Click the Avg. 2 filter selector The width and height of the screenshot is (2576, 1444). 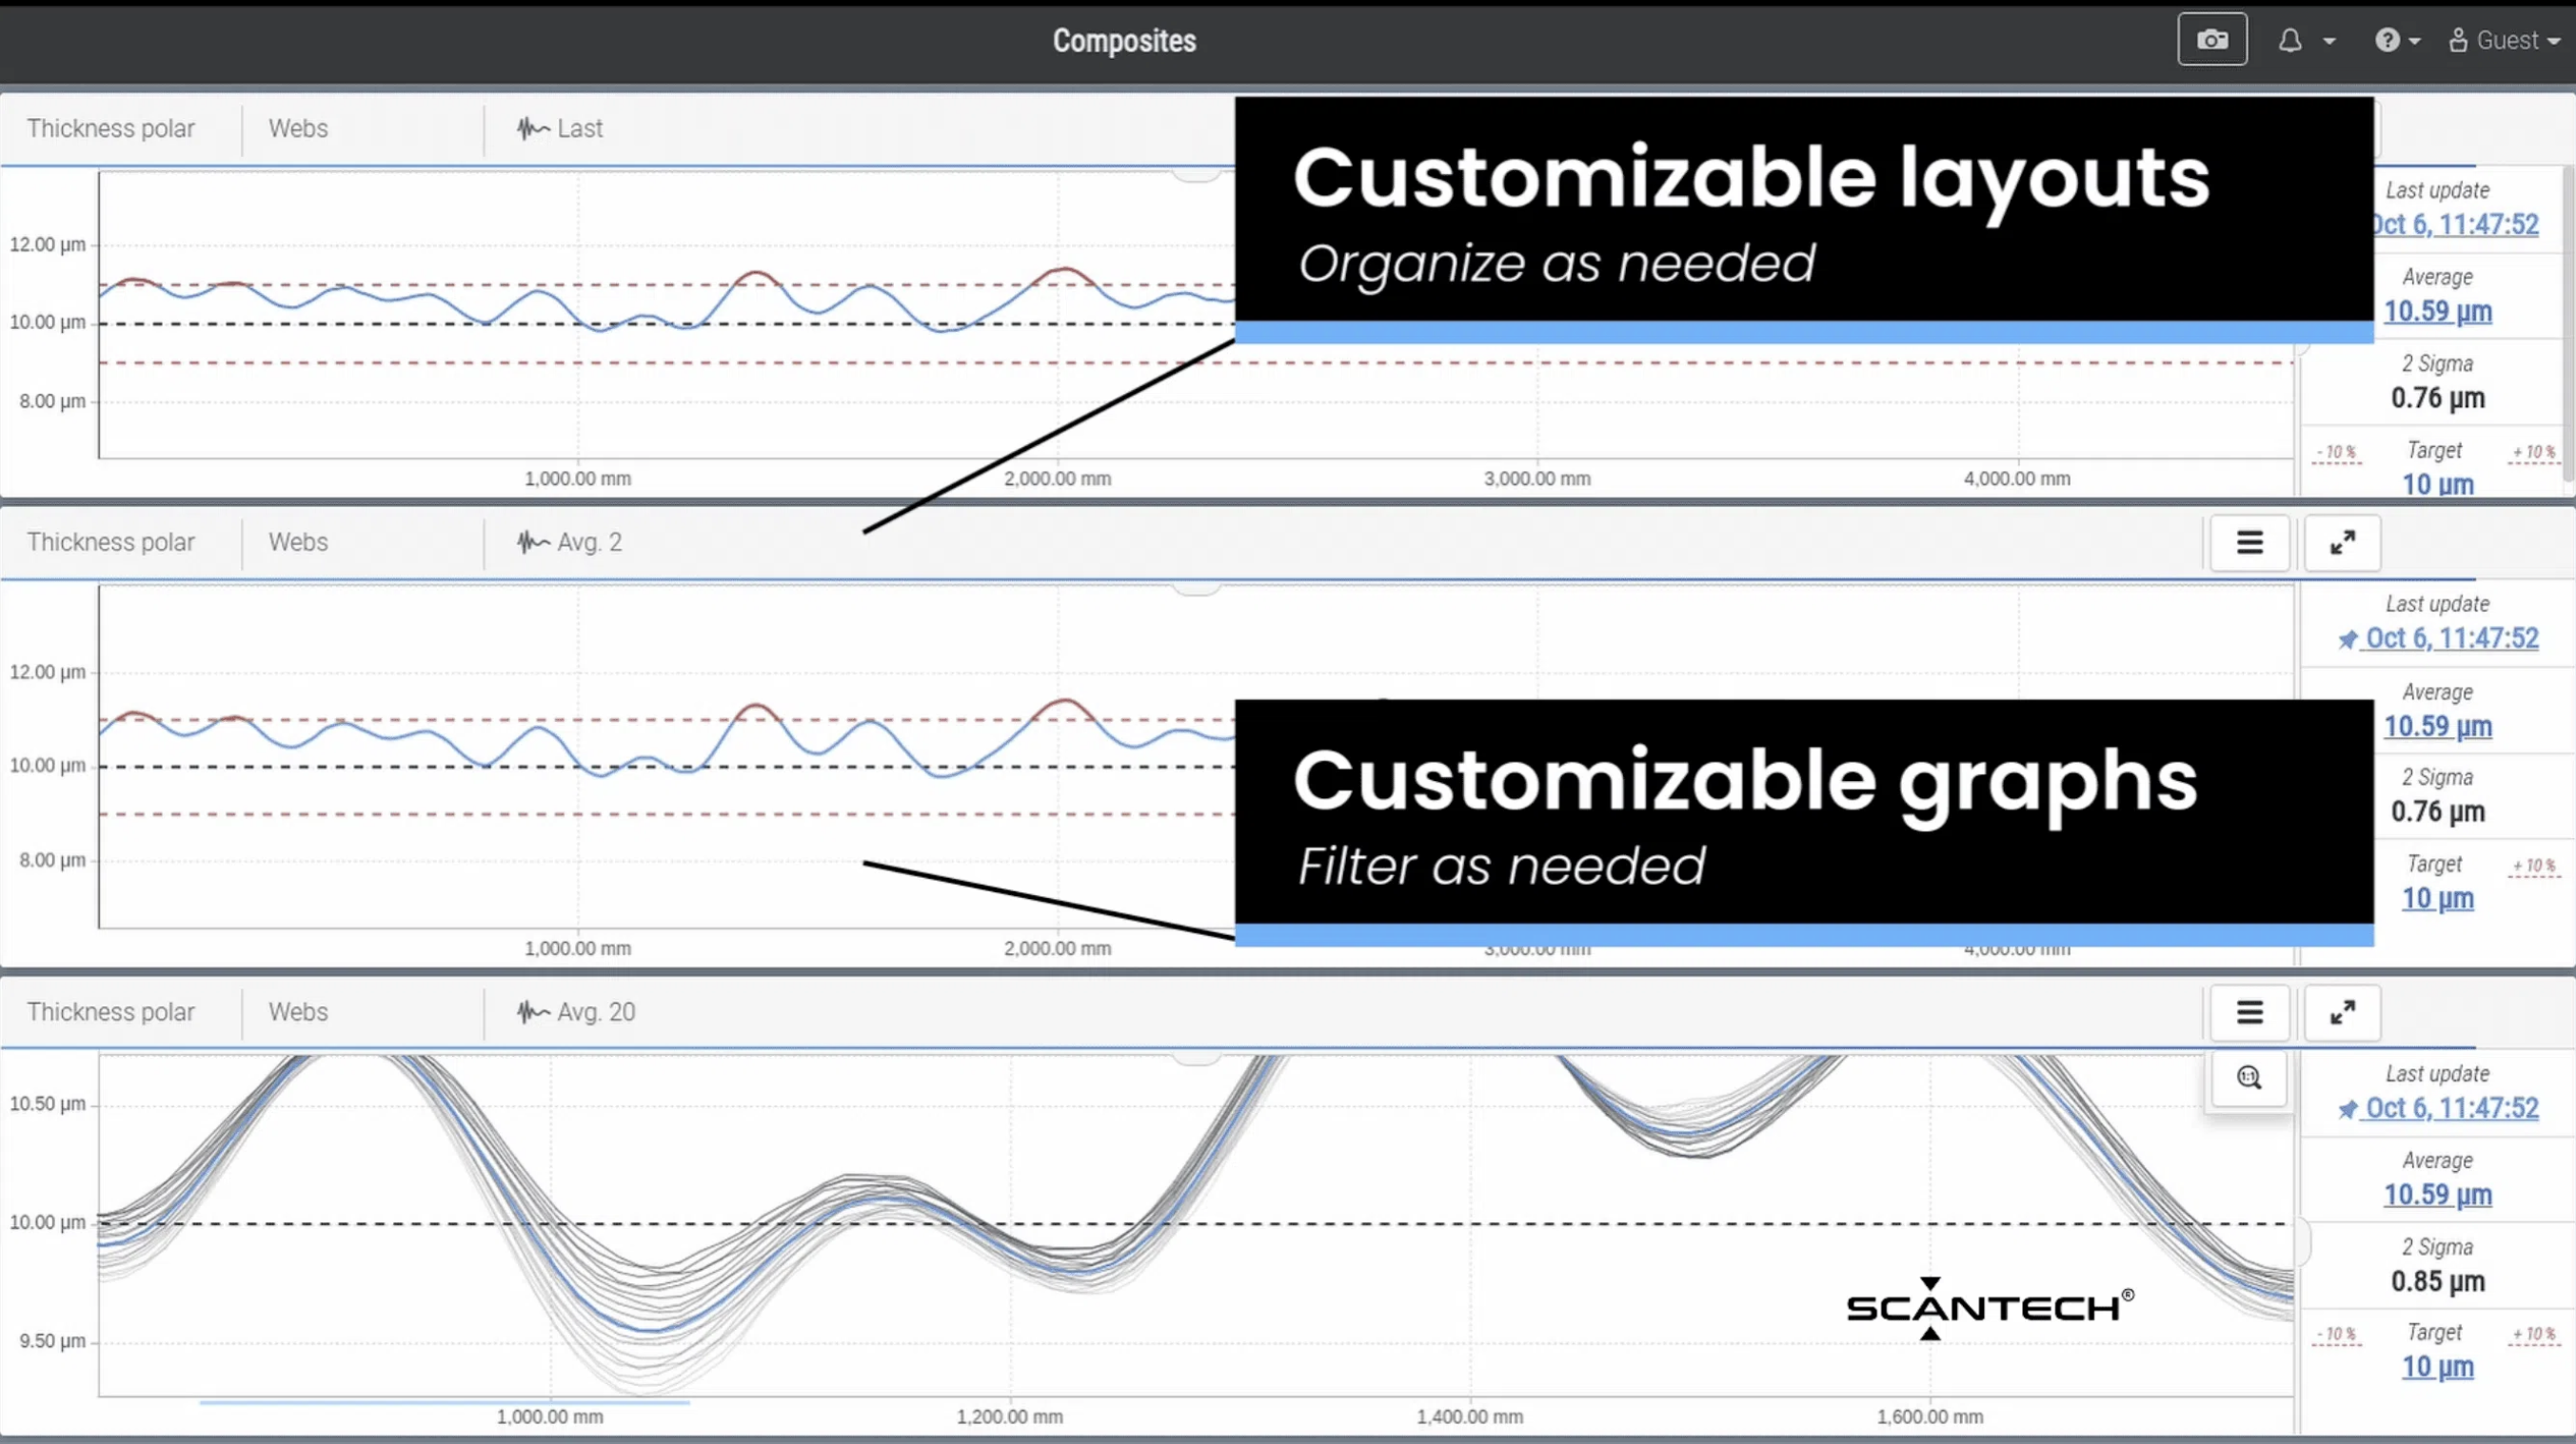tap(570, 542)
